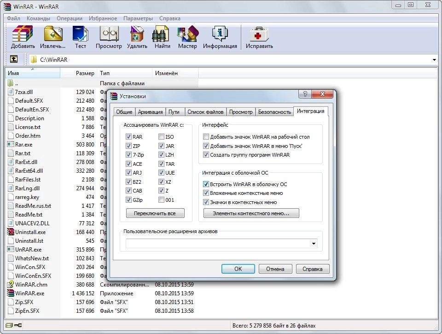Select the RarLng.dll file icon

tap(11, 188)
